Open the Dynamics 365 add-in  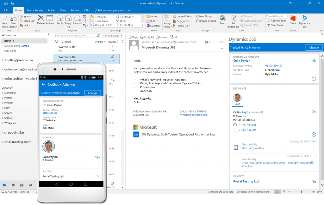tap(305, 21)
